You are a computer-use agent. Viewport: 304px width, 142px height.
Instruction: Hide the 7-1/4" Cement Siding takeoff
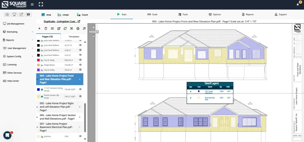80,89
